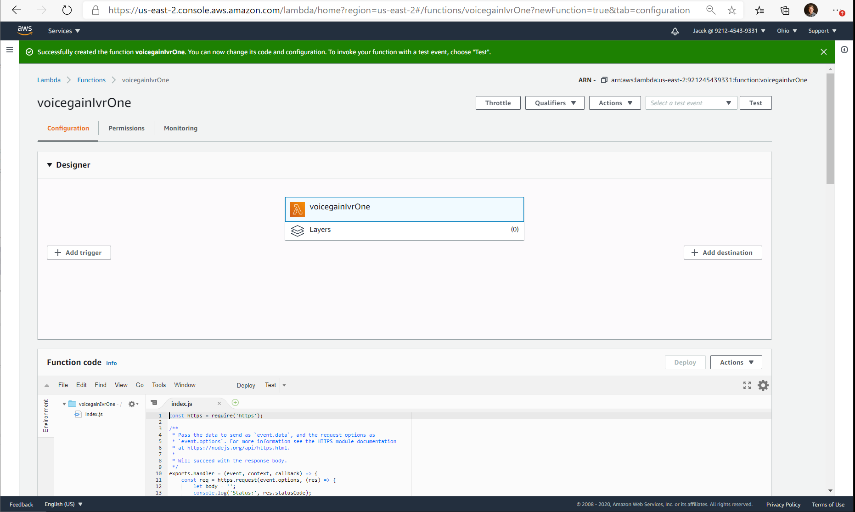Switch to the Configuration tab
The image size is (855, 512).
tap(68, 128)
